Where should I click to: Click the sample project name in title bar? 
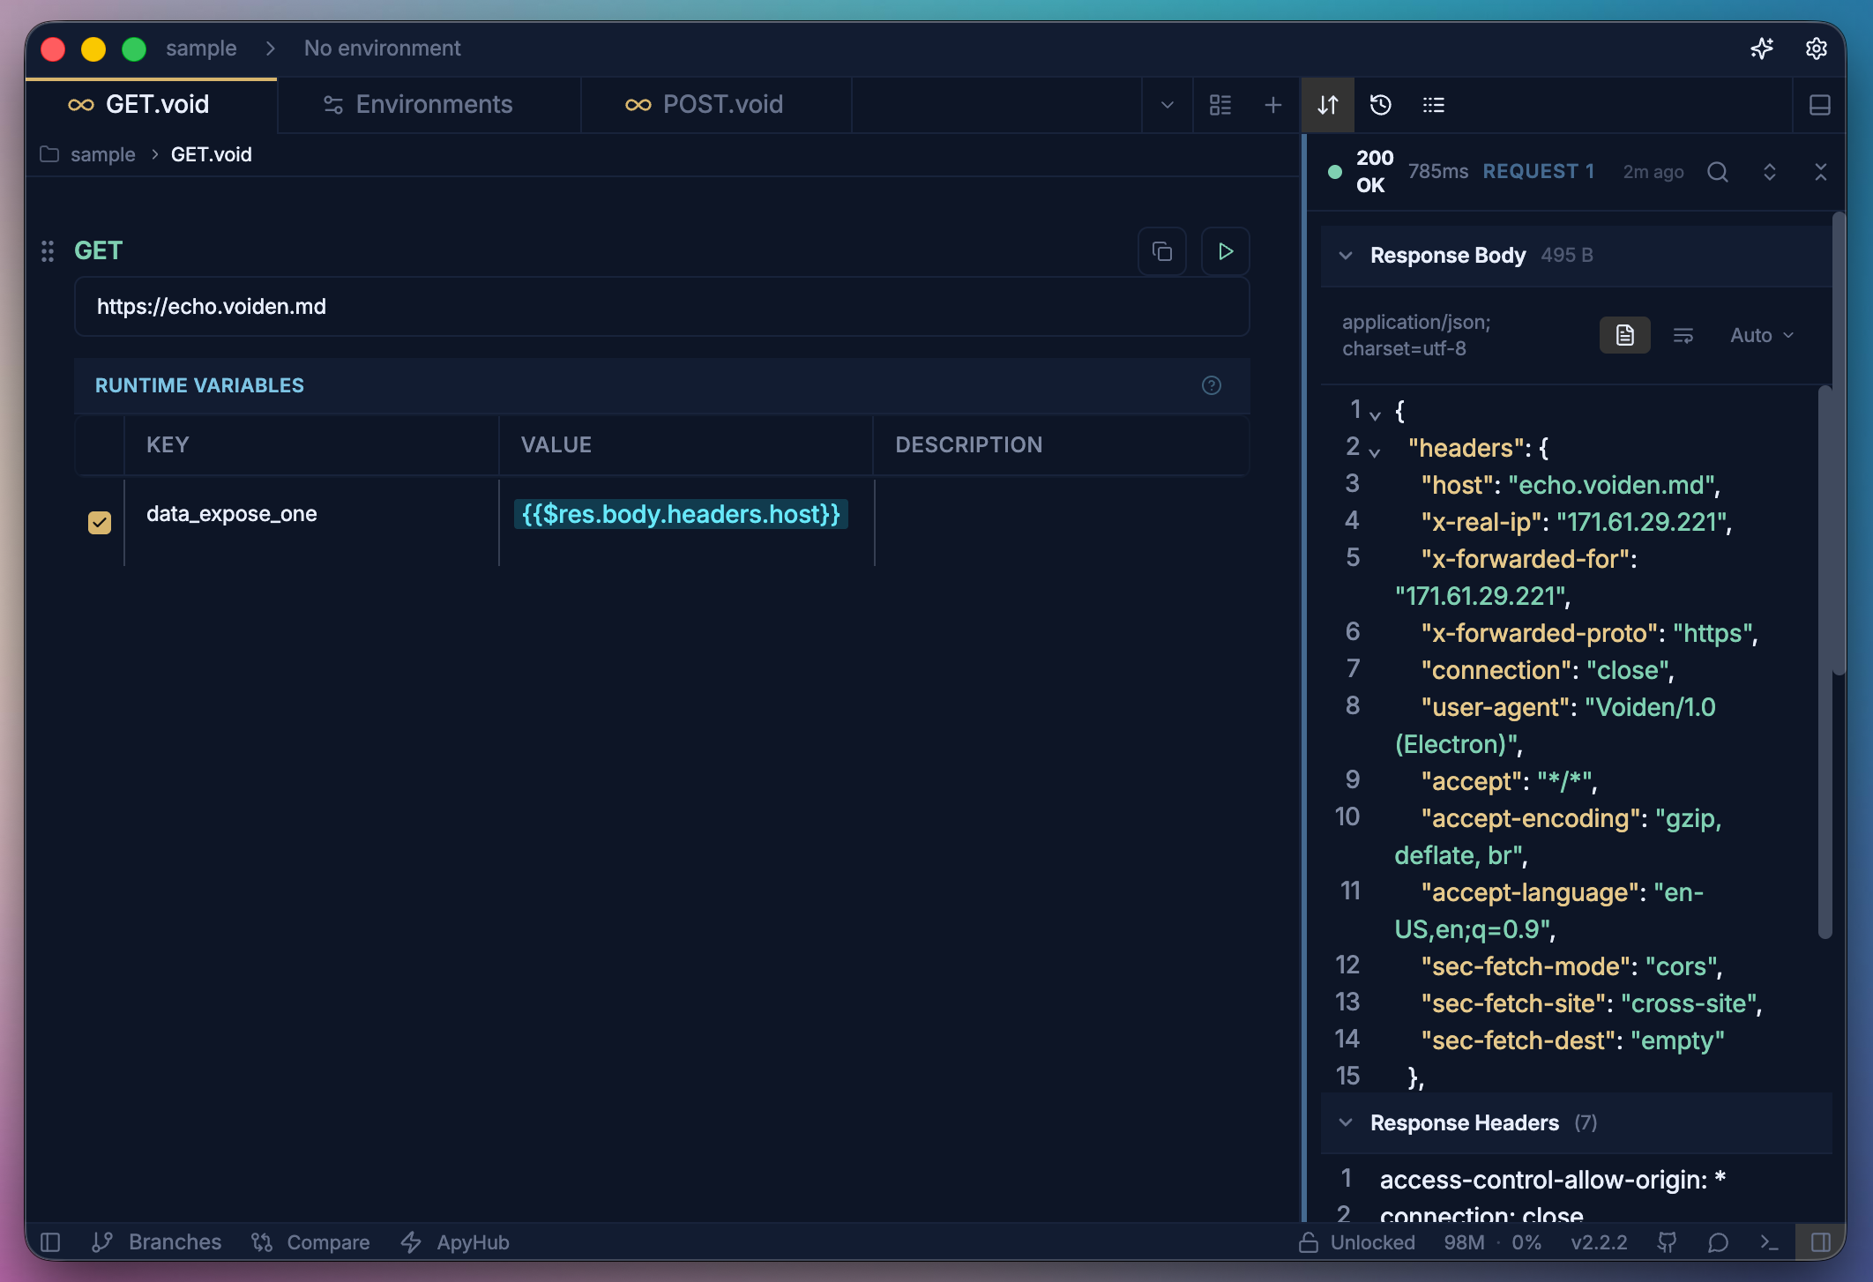[x=201, y=48]
